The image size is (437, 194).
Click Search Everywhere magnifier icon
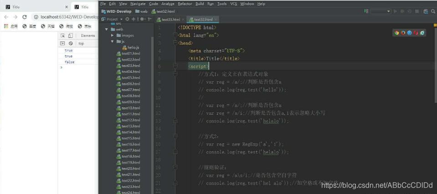[x=433, y=11]
